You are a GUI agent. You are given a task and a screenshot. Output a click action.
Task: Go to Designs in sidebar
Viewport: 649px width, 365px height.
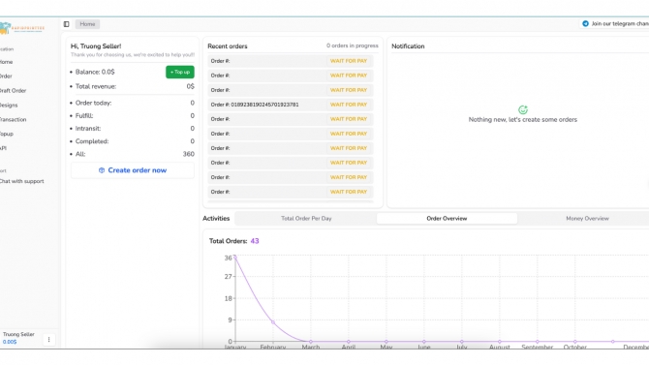click(x=9, y=106)
